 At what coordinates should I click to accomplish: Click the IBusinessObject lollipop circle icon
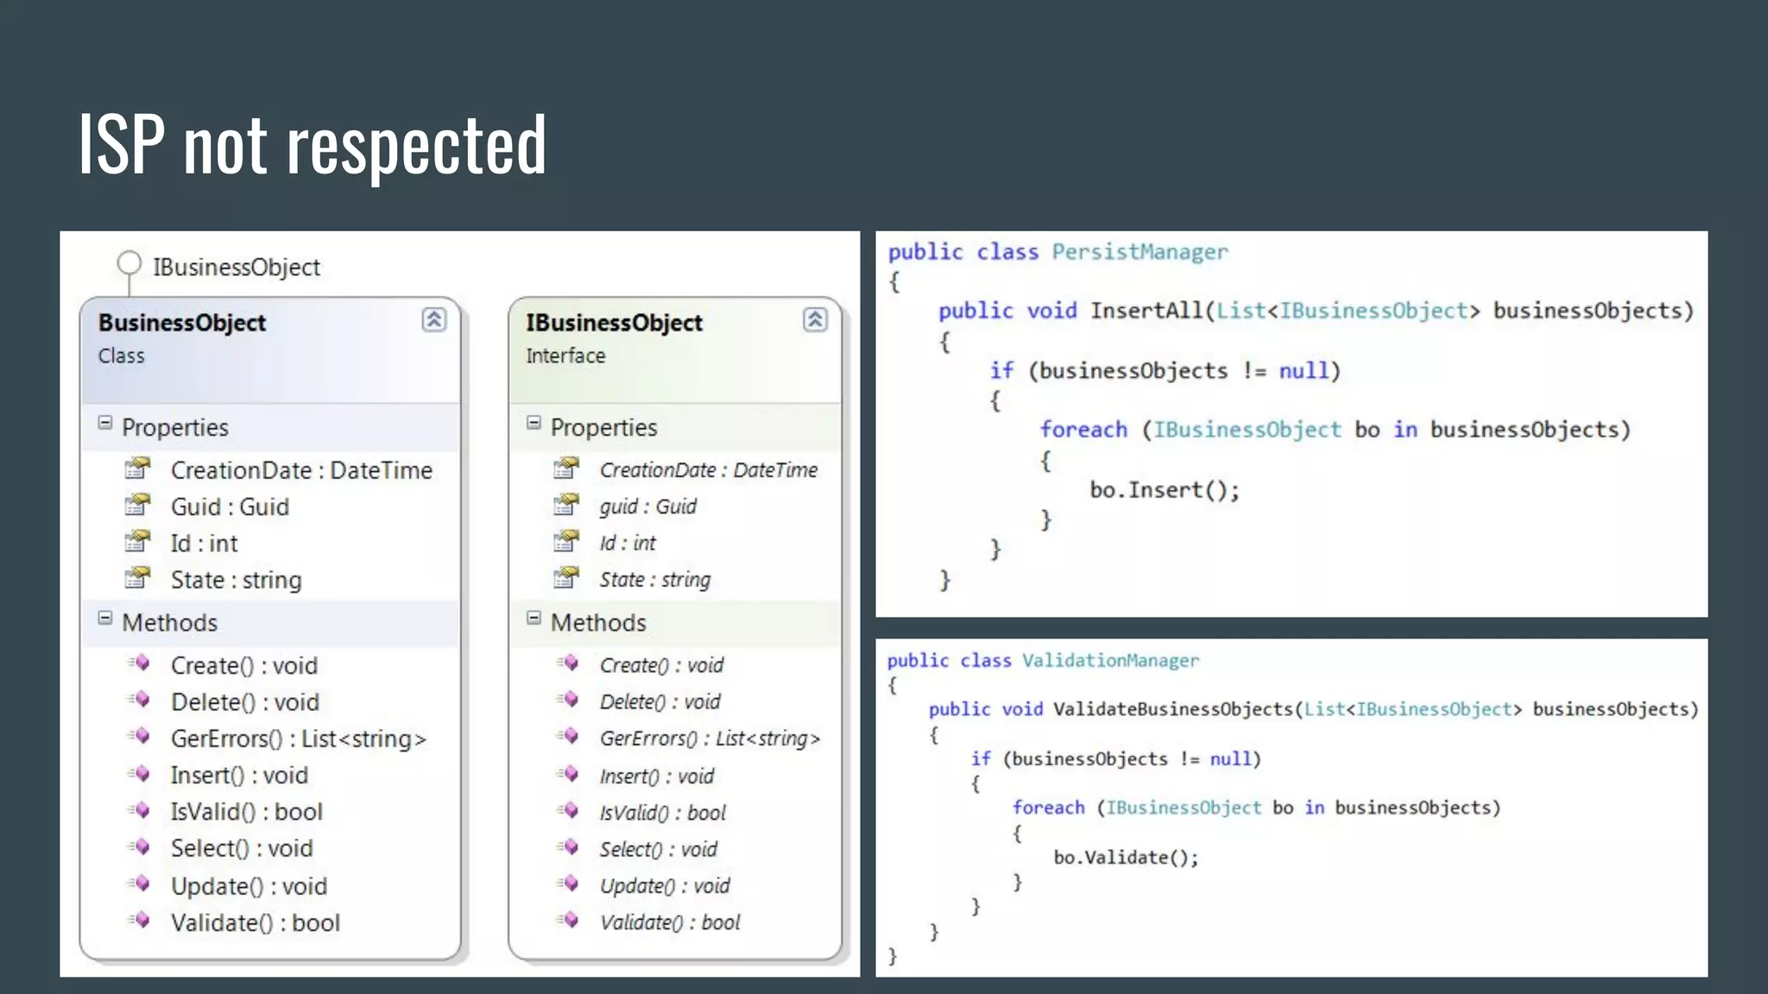click(x=129, y=263)
